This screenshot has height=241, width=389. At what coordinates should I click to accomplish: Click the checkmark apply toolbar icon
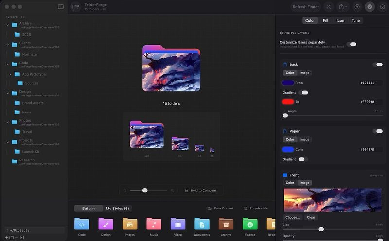pos(370,7)
